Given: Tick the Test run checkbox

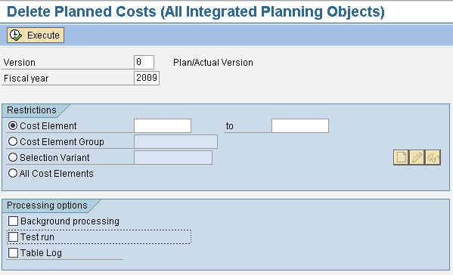Looking at the screenshot, I should pos(13,237).
